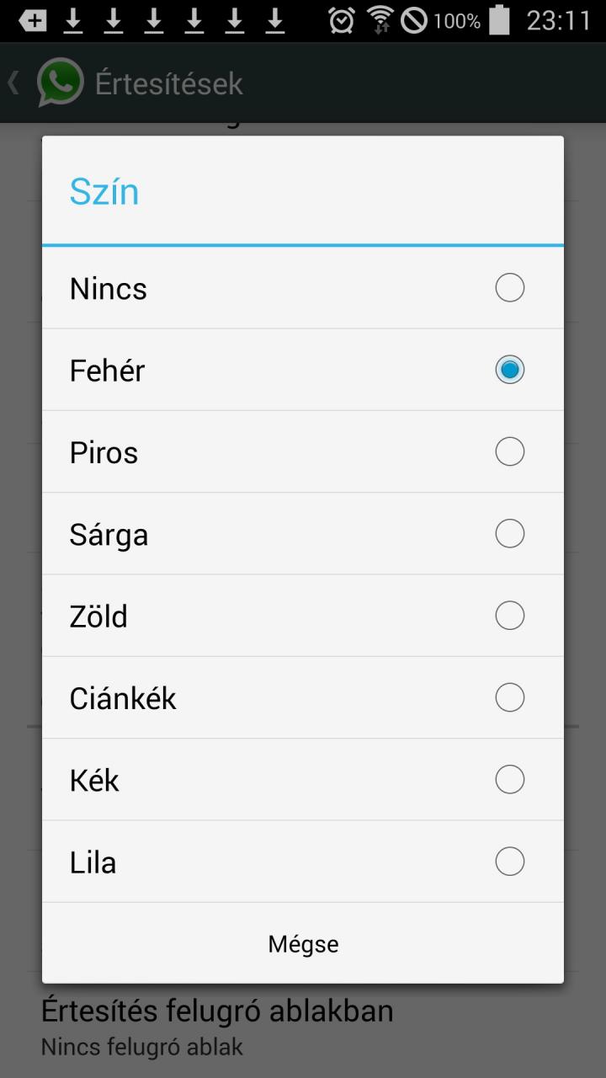The width and height of the screenshot is (606, 1078).
Task: Tap the alarm clock status icon
Action: [341, 20]
